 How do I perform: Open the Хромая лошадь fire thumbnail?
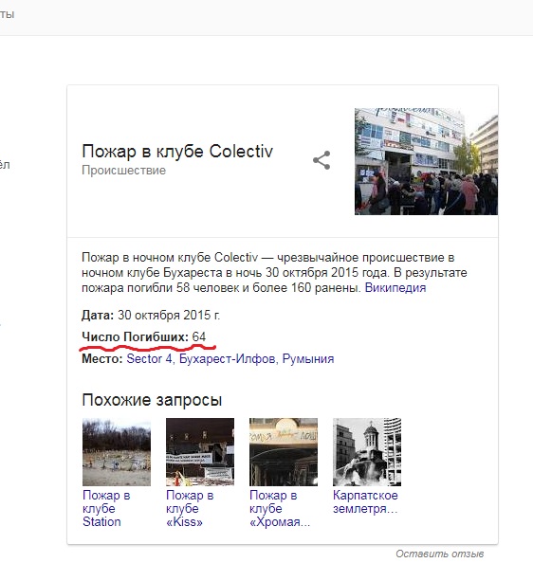pos(284,452)
